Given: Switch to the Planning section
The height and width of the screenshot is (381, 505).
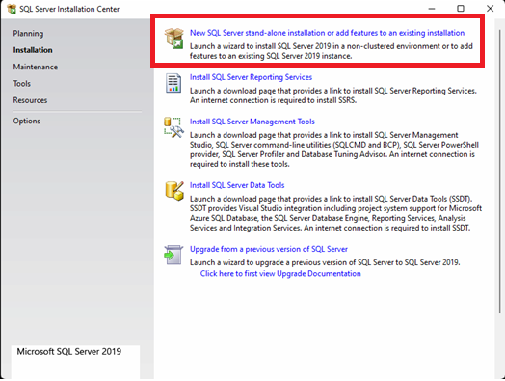Looking at the screenshot, I should (x=28, y=34).
